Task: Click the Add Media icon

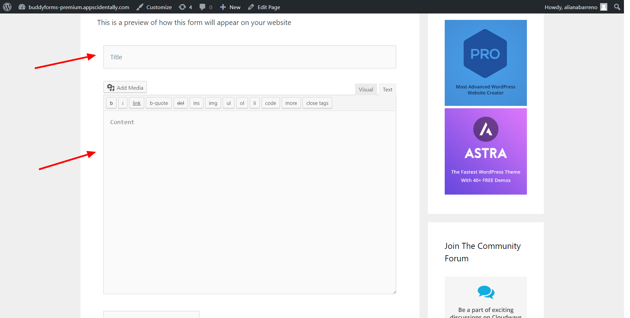Action: coord(111,87)
